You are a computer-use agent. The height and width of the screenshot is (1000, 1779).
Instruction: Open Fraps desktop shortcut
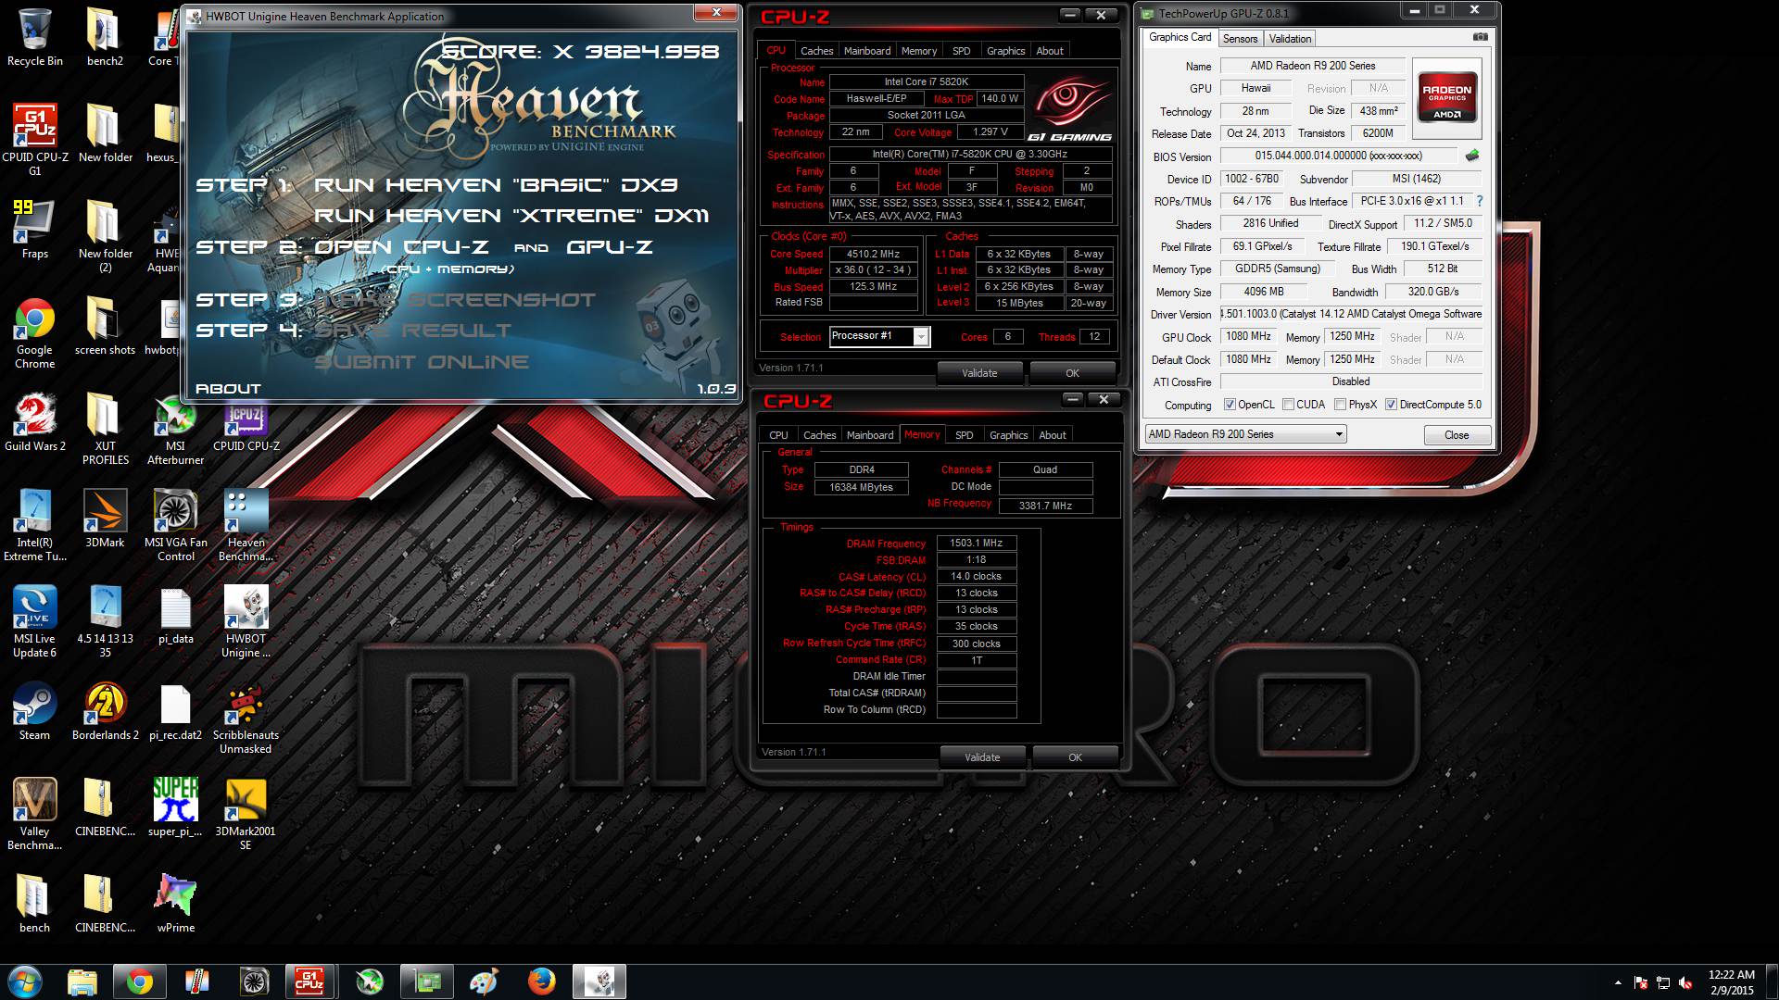pos(34,230)
